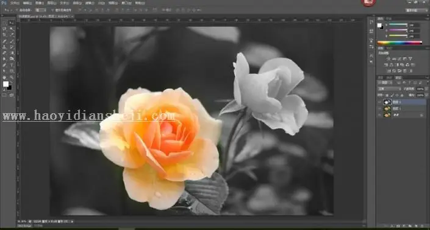Select the Move tool in the toolbox
The image size is (430, 230).
[12, 23]
